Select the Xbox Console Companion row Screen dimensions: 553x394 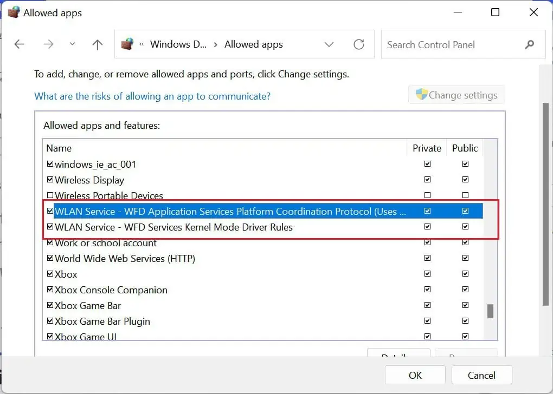pos(263,290)
